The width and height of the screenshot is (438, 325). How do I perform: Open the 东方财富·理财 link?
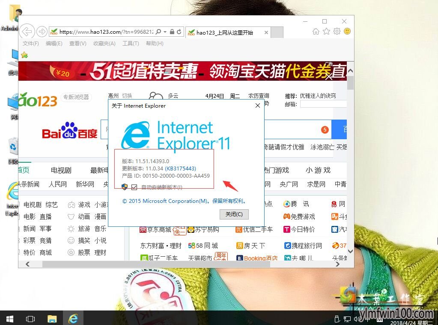click(161, 246)
